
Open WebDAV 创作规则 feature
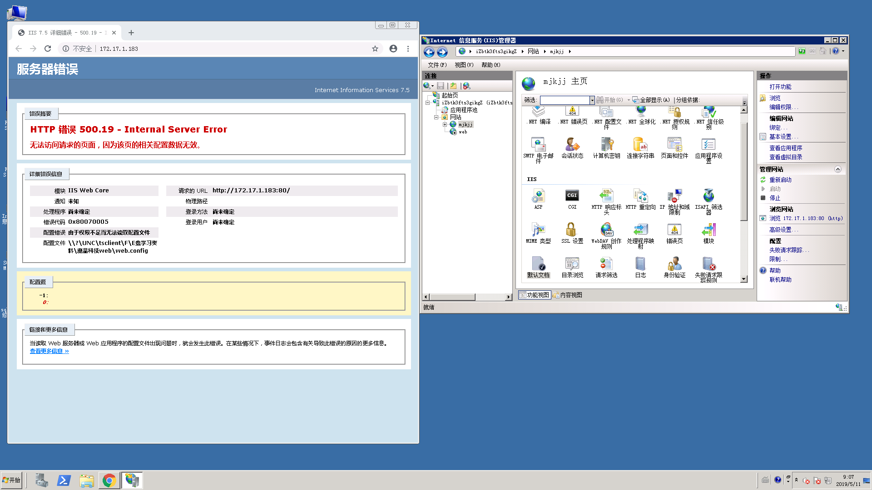coord(606,235)
